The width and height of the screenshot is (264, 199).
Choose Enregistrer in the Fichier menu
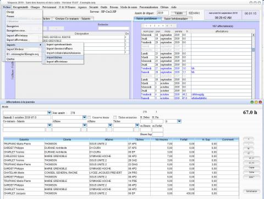(24, 26)
